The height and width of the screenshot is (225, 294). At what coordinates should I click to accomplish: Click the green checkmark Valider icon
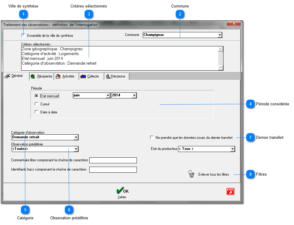click(120, 191)
